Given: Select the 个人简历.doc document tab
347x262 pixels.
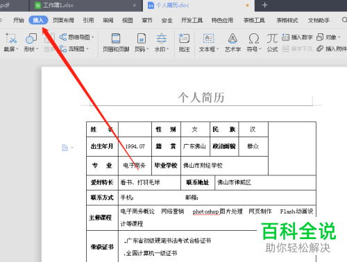Looking at the screenshot, I should click(x=199, y=6).
